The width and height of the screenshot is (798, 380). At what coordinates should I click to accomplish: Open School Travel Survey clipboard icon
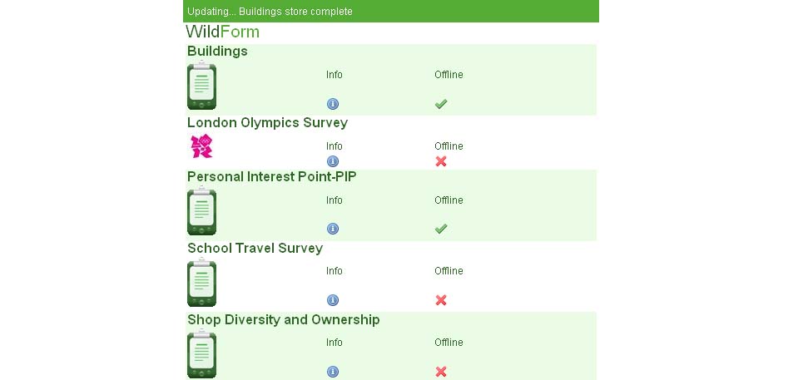click(201, 282)
